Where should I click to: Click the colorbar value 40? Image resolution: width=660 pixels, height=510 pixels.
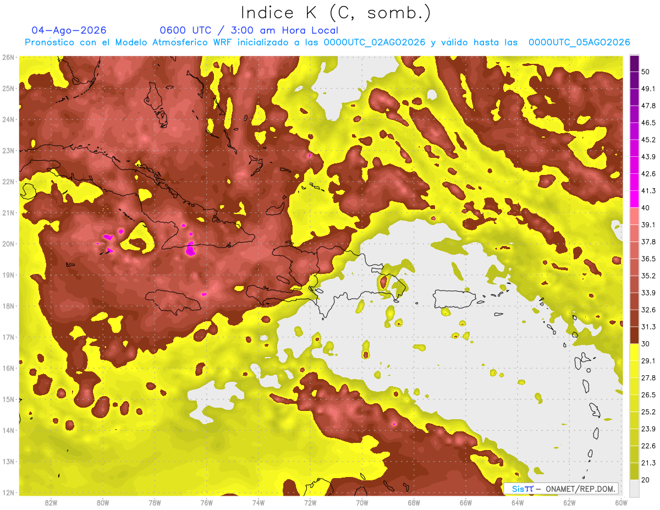[x=646, y=208]
